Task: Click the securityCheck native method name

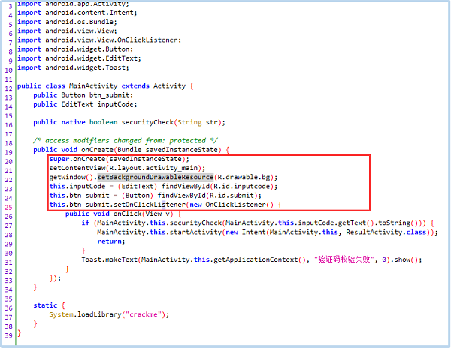Action: (147, 122)
